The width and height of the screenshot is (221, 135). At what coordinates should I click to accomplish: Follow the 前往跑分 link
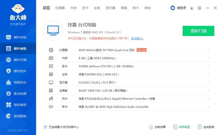click(137, 38)
